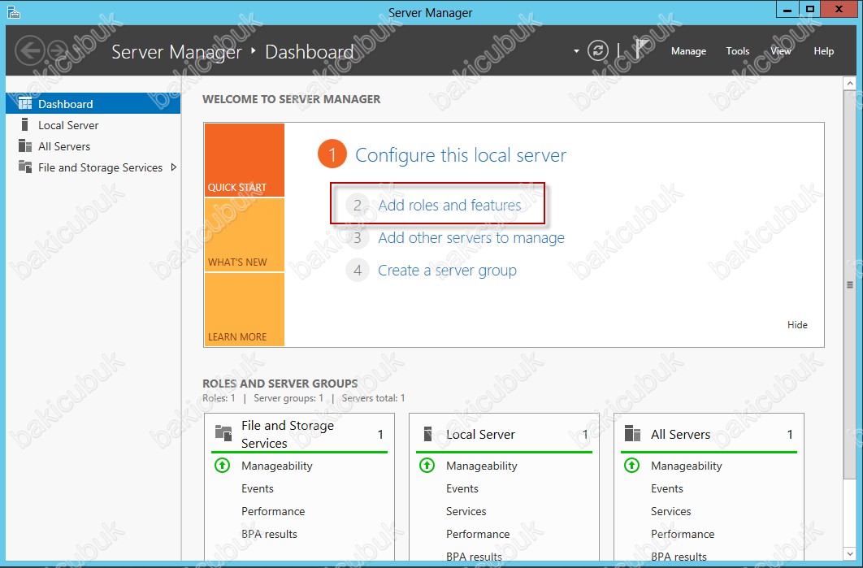Open the Help menu
Viewport: 863px width, 568px height.
click(823, 51)
